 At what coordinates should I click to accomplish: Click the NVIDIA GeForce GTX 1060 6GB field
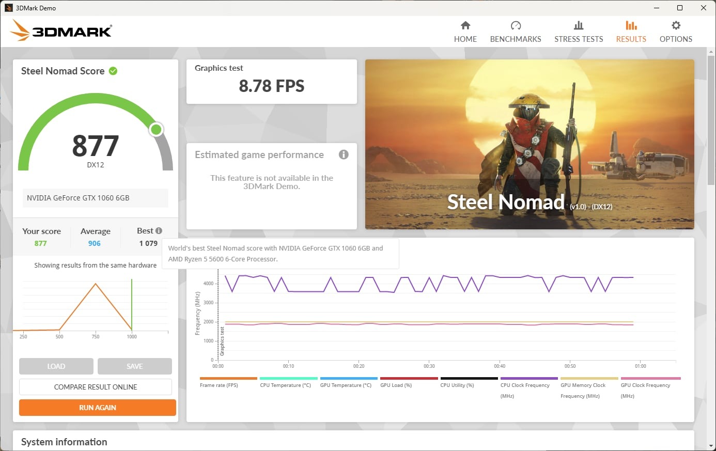pyautogui.click(x=96, y=198)
